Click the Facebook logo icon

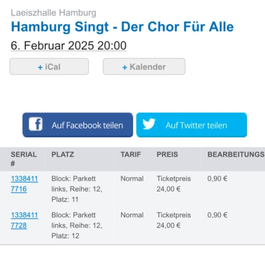35,124
